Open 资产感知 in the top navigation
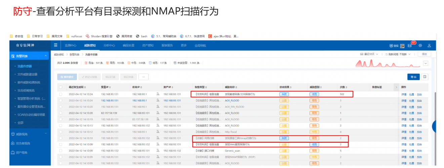Image resolution: width=444 pixels, height=168 pixels. [148, 45]
